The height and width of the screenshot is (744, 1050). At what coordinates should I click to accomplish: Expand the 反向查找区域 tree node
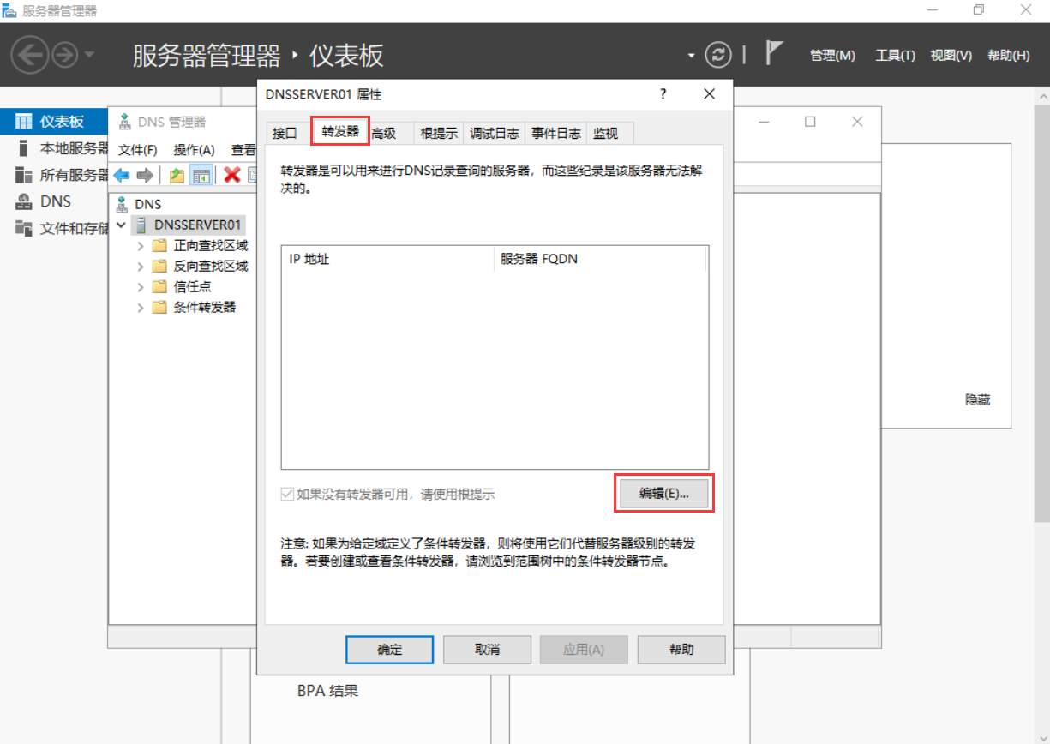[140, 266]
